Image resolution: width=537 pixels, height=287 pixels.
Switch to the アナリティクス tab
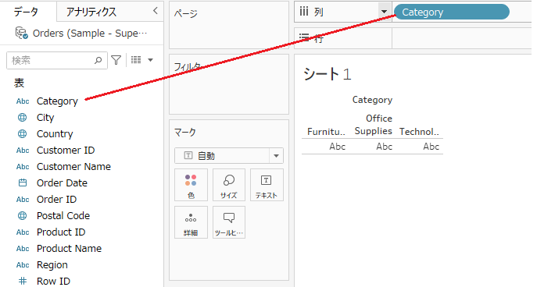[91, 12]
